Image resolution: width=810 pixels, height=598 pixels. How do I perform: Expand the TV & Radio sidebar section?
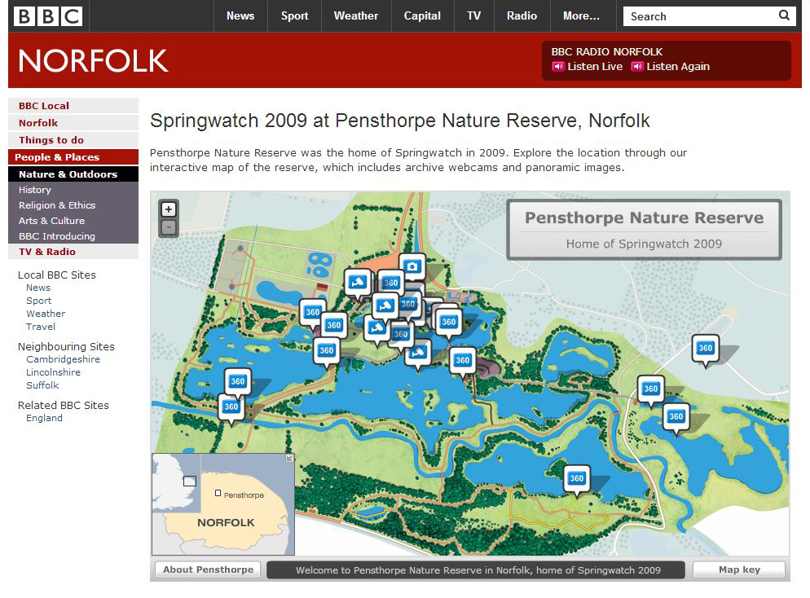point(49,252)
